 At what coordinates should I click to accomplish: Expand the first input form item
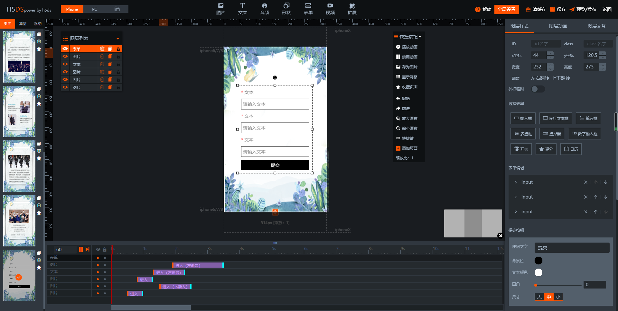[516, 182]
